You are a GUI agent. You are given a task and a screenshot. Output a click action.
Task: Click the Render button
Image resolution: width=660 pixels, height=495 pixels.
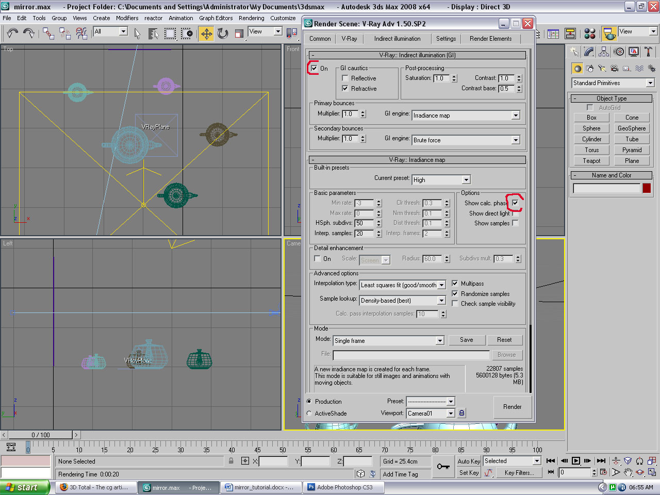pyautogui.click(x=511, y=407)
